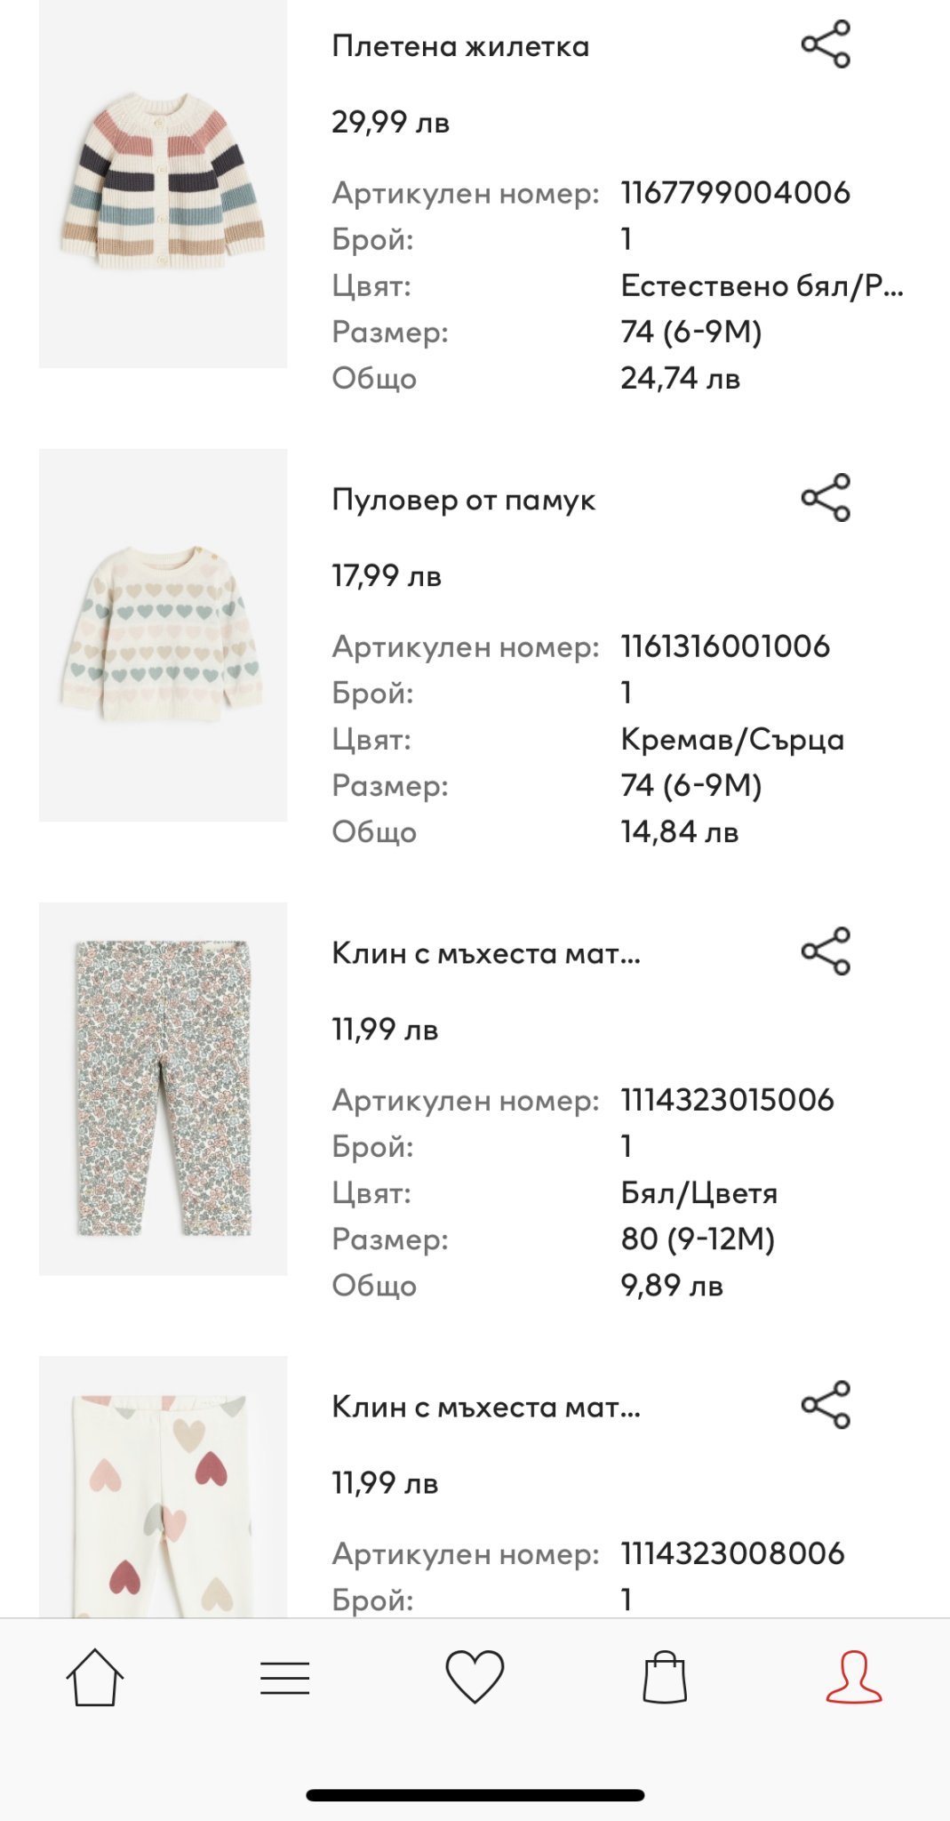This screenshot has width=950, height=1821.
Task: Share the Пуловер от памук item
Action: point(826,498)
